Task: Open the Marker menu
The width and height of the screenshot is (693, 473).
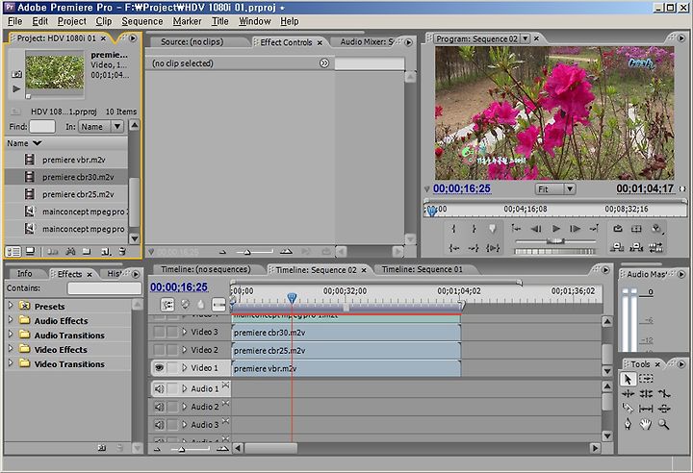Action: point(187,21)
